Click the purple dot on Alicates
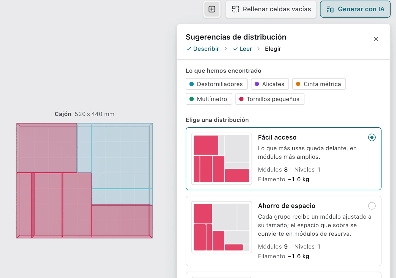The height and width of the screenshot is (278, 396). coord(257,84)
